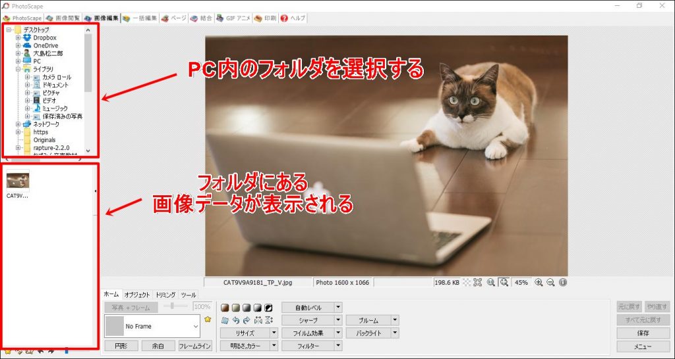Screen dimensions: 675x359
Task: Flip the photo horizontally
Action: tap(258, 320)
